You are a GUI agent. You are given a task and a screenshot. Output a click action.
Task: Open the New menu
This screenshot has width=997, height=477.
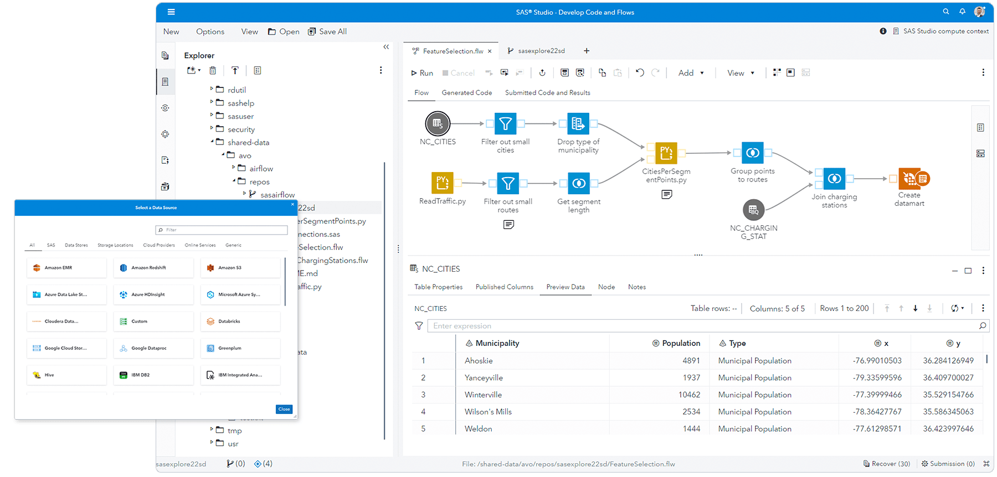171,32
